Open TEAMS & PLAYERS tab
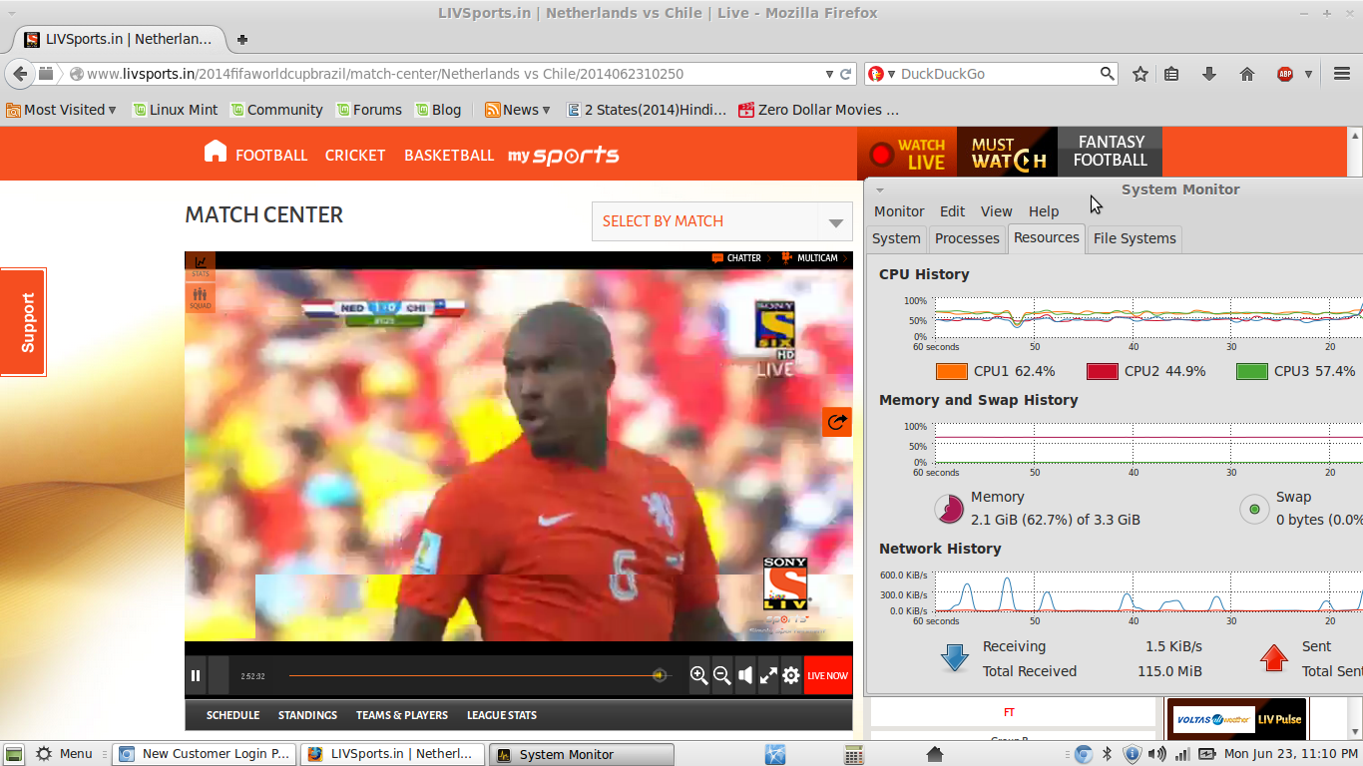1363x766 pixels. click(x=402, y=715)
